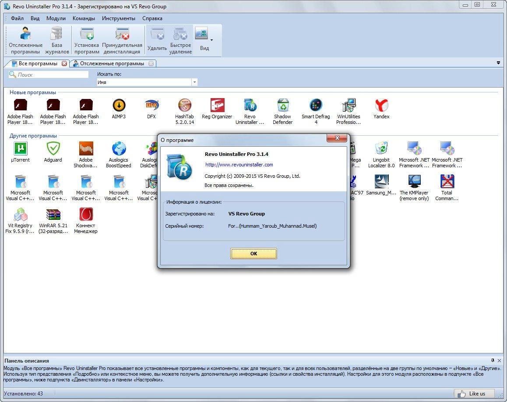Select Auslogics BoostSpeed icon
The image size is (507, 402).
(119, 155)
